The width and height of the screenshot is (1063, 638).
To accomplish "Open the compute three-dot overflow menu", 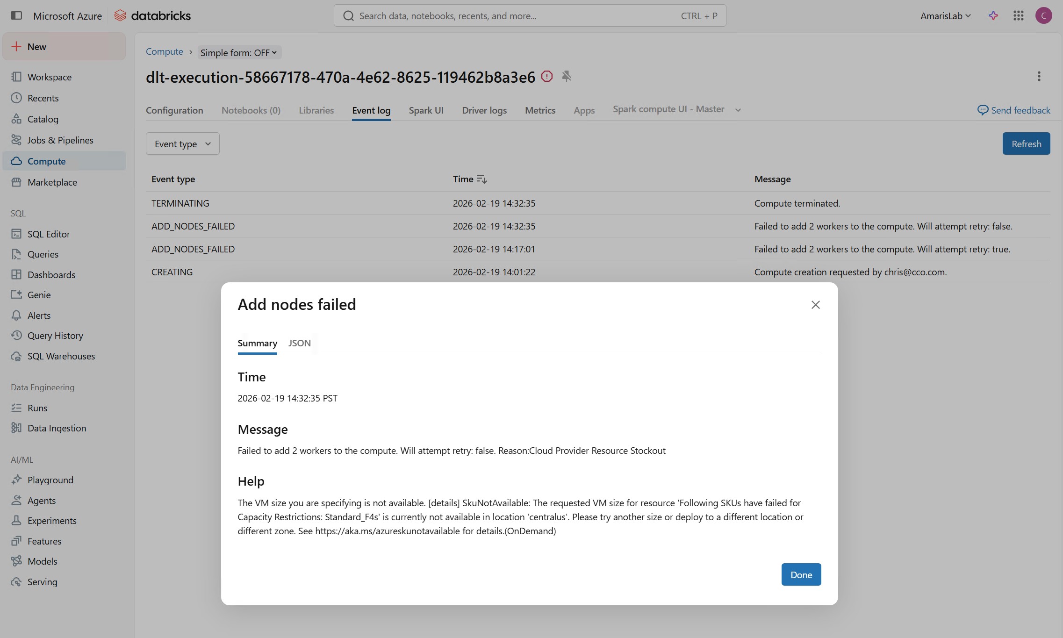I will (x=1039, y=76).
